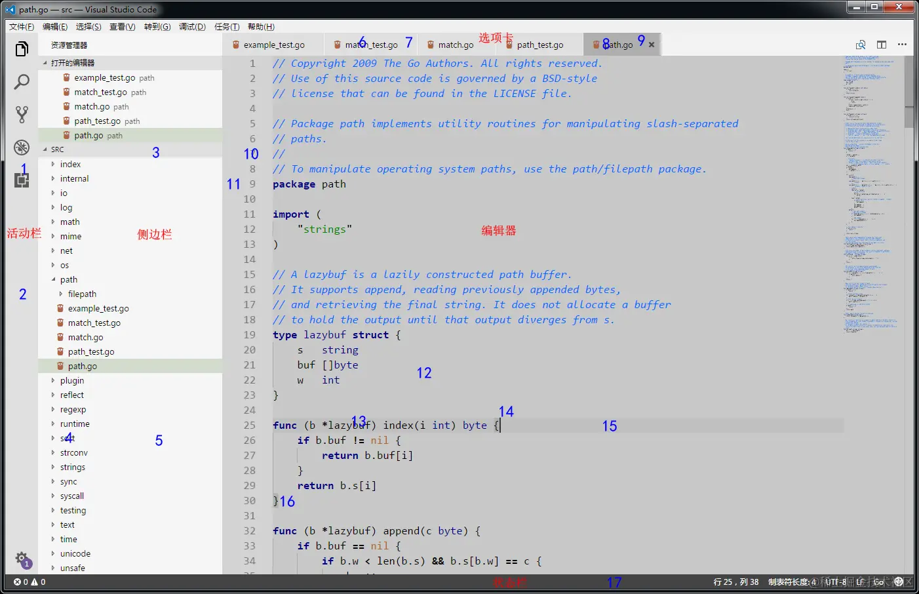The height and width of the screenshot is (594, 919).
Task: Open the 调试(D) menu
Action: tap(192, 27)
